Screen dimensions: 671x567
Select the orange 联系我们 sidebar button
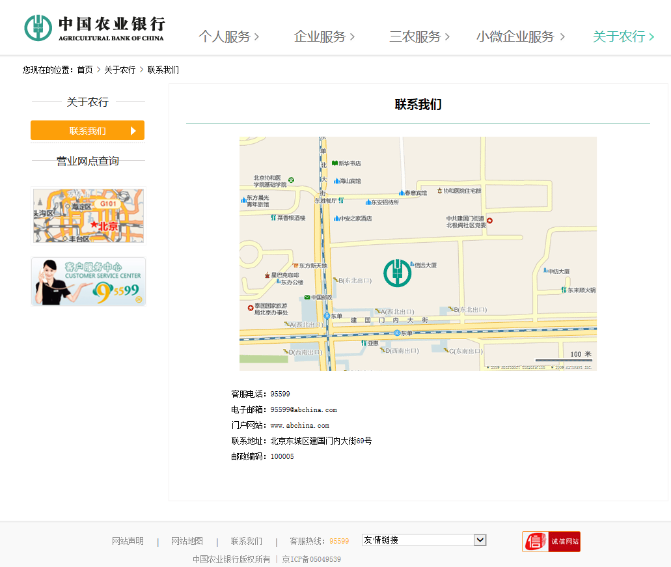pyautogui.click(x=87, y=130)
